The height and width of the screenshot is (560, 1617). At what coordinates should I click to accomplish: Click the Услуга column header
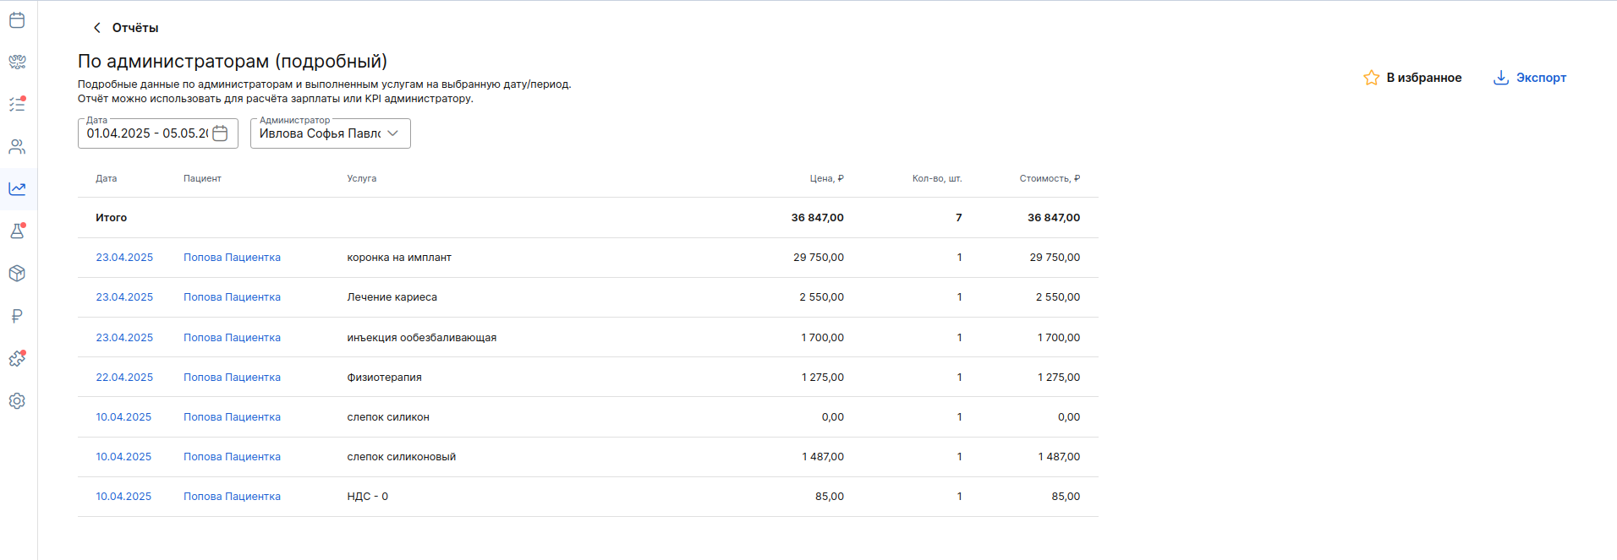[x=362, y=179]
